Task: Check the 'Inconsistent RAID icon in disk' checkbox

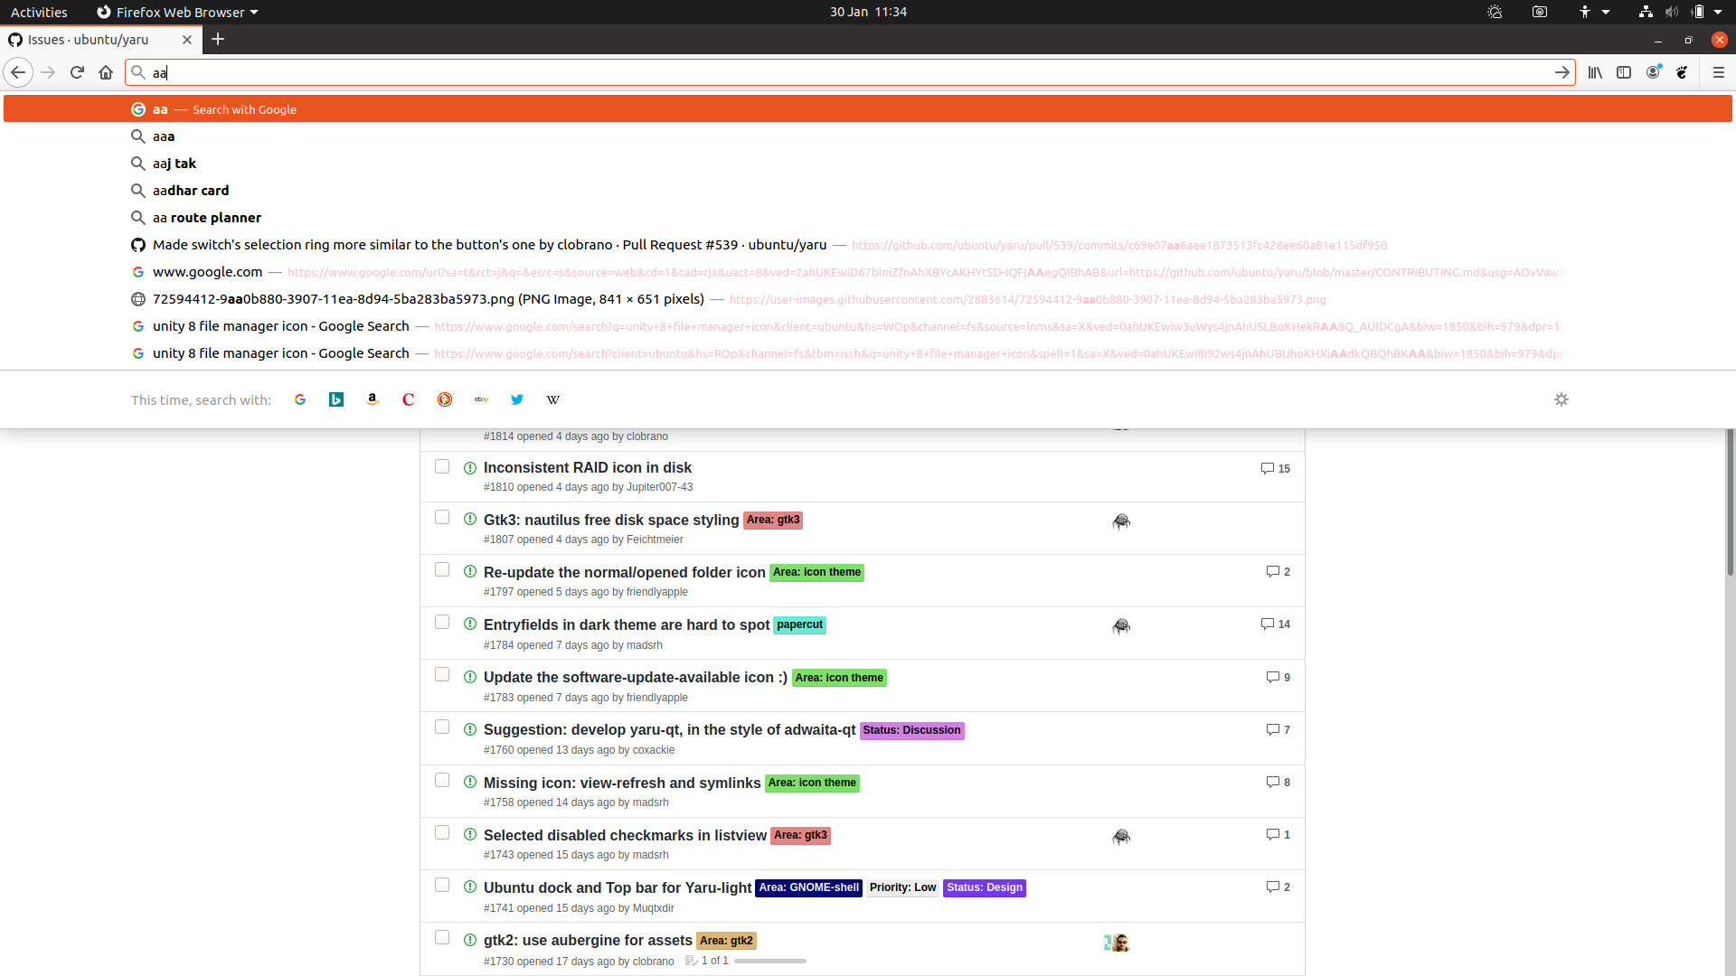Action: tap(442, 466)
